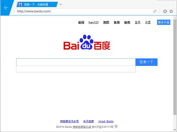
Task: Open the 新闻 news link
Action: [x=81, y=22]
